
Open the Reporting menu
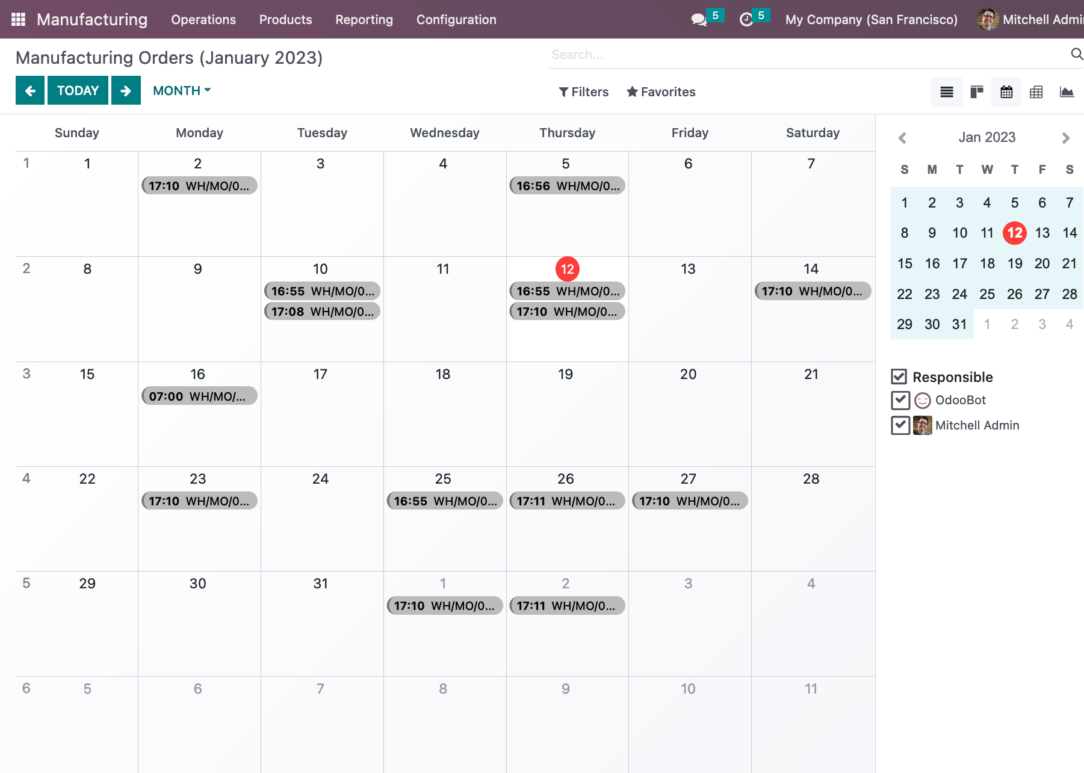tap(364, 20)
